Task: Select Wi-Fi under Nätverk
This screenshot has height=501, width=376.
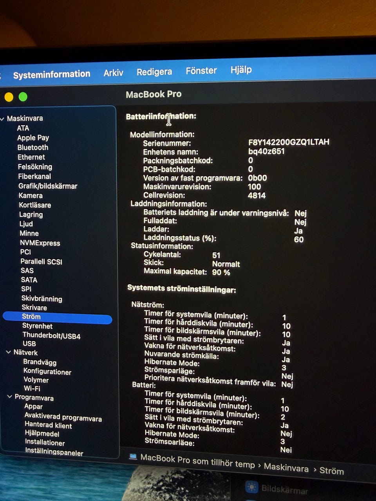Action: pyautogui.click(x=32, y=389)
